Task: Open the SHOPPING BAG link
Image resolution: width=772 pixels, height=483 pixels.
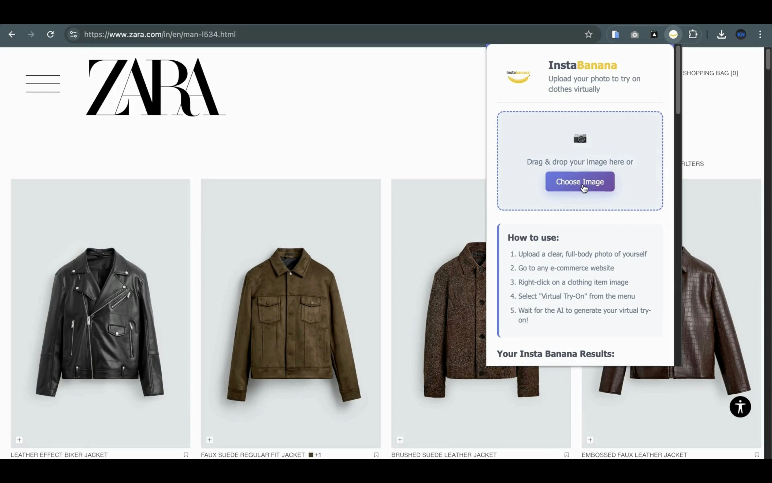Action: tap(710, 73)
